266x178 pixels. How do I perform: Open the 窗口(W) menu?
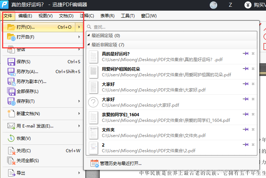[x=149, y=16]
